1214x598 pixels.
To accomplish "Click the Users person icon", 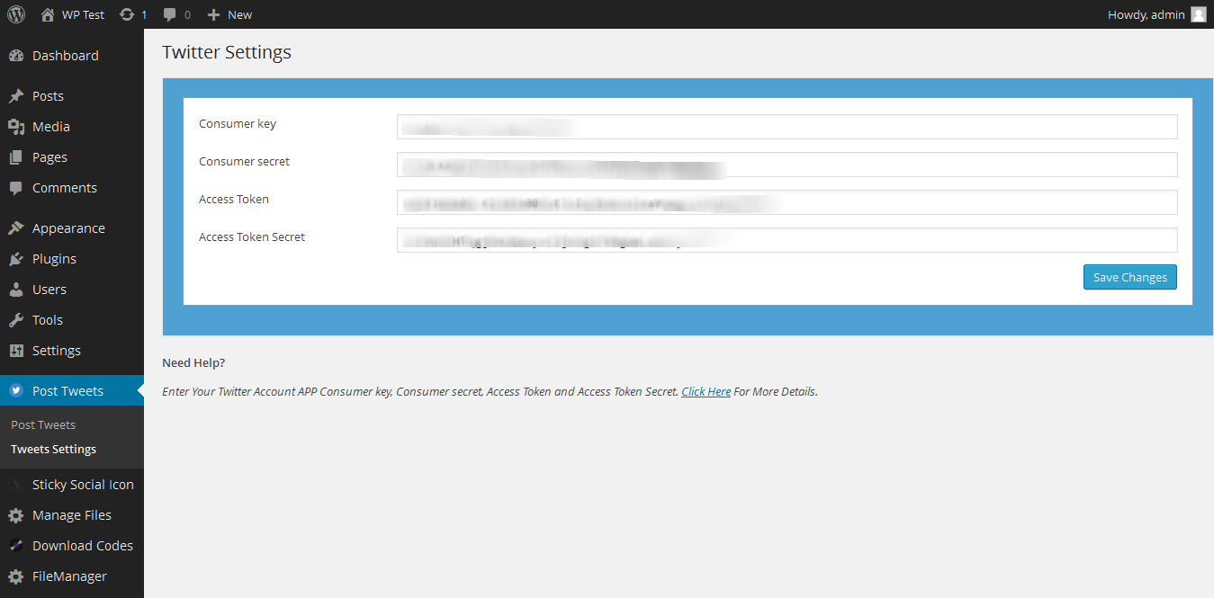I will tap(16, 290).
